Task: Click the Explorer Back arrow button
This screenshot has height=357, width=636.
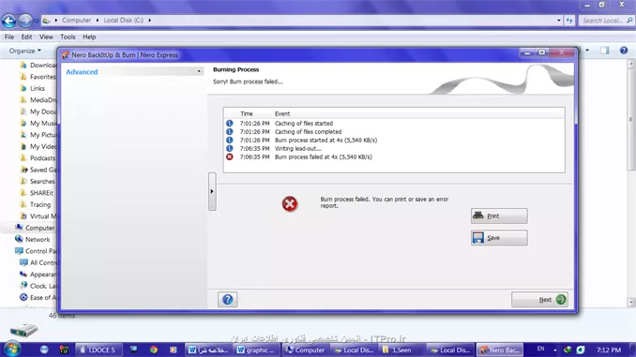Action: coord(8,21)
